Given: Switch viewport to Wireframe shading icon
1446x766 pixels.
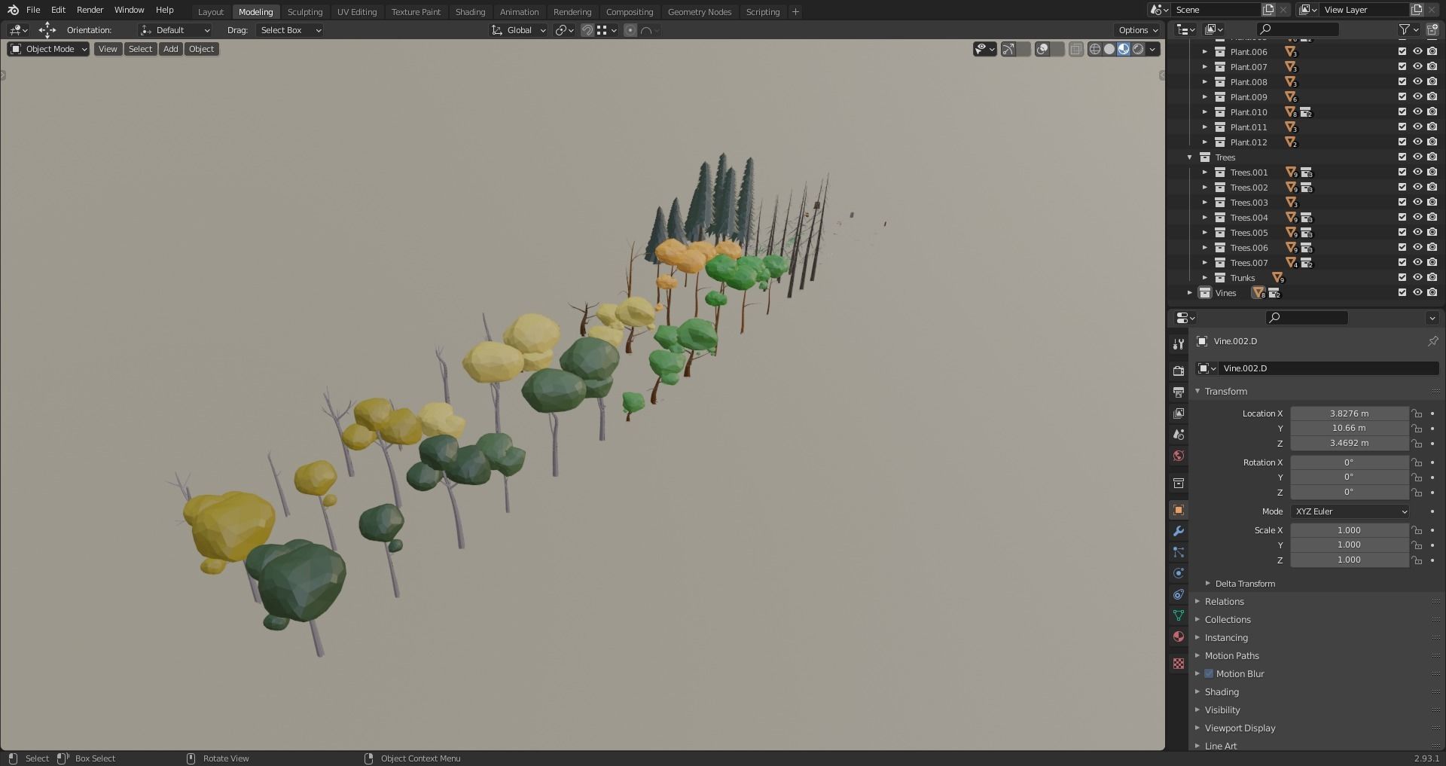Looking at the screenshot, I should (1094, 48).
